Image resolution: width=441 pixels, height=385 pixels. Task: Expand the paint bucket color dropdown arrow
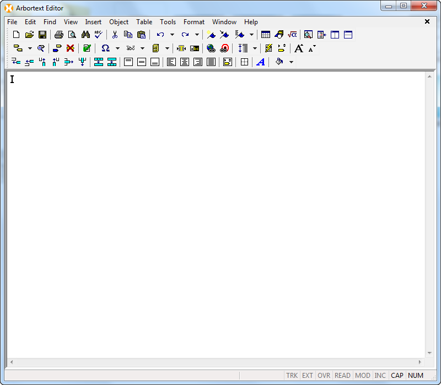(x=292, y=62)
